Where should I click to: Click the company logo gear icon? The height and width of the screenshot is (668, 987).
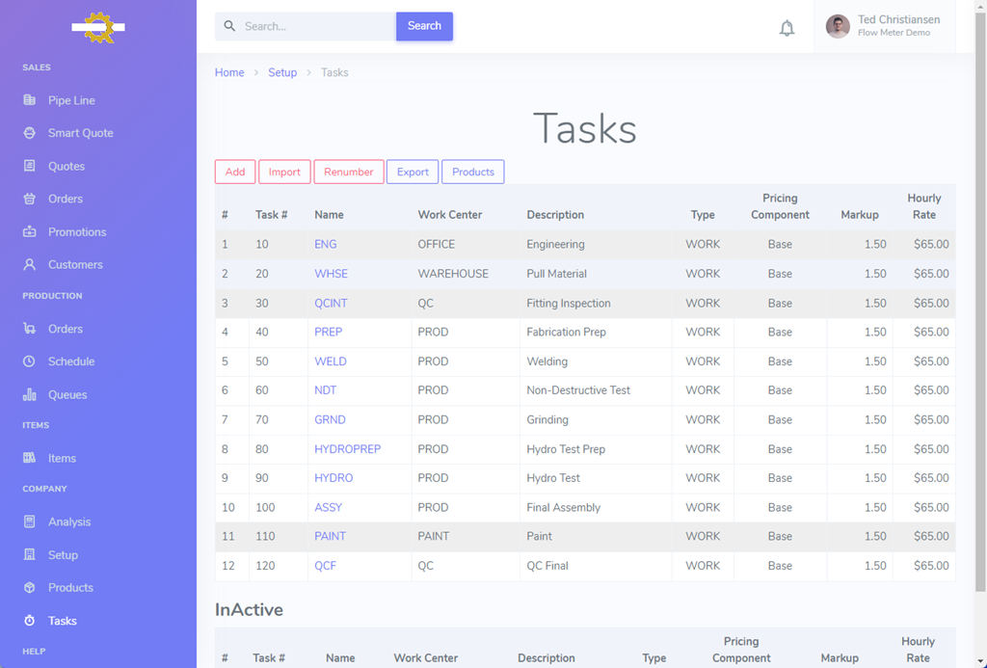point(98,27)
